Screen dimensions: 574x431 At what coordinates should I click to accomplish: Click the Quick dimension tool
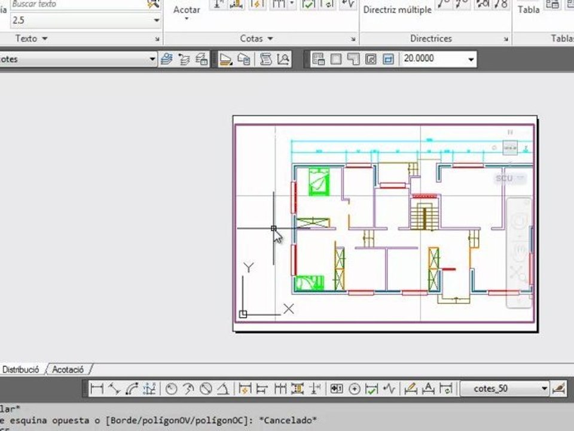click(245, 388)
